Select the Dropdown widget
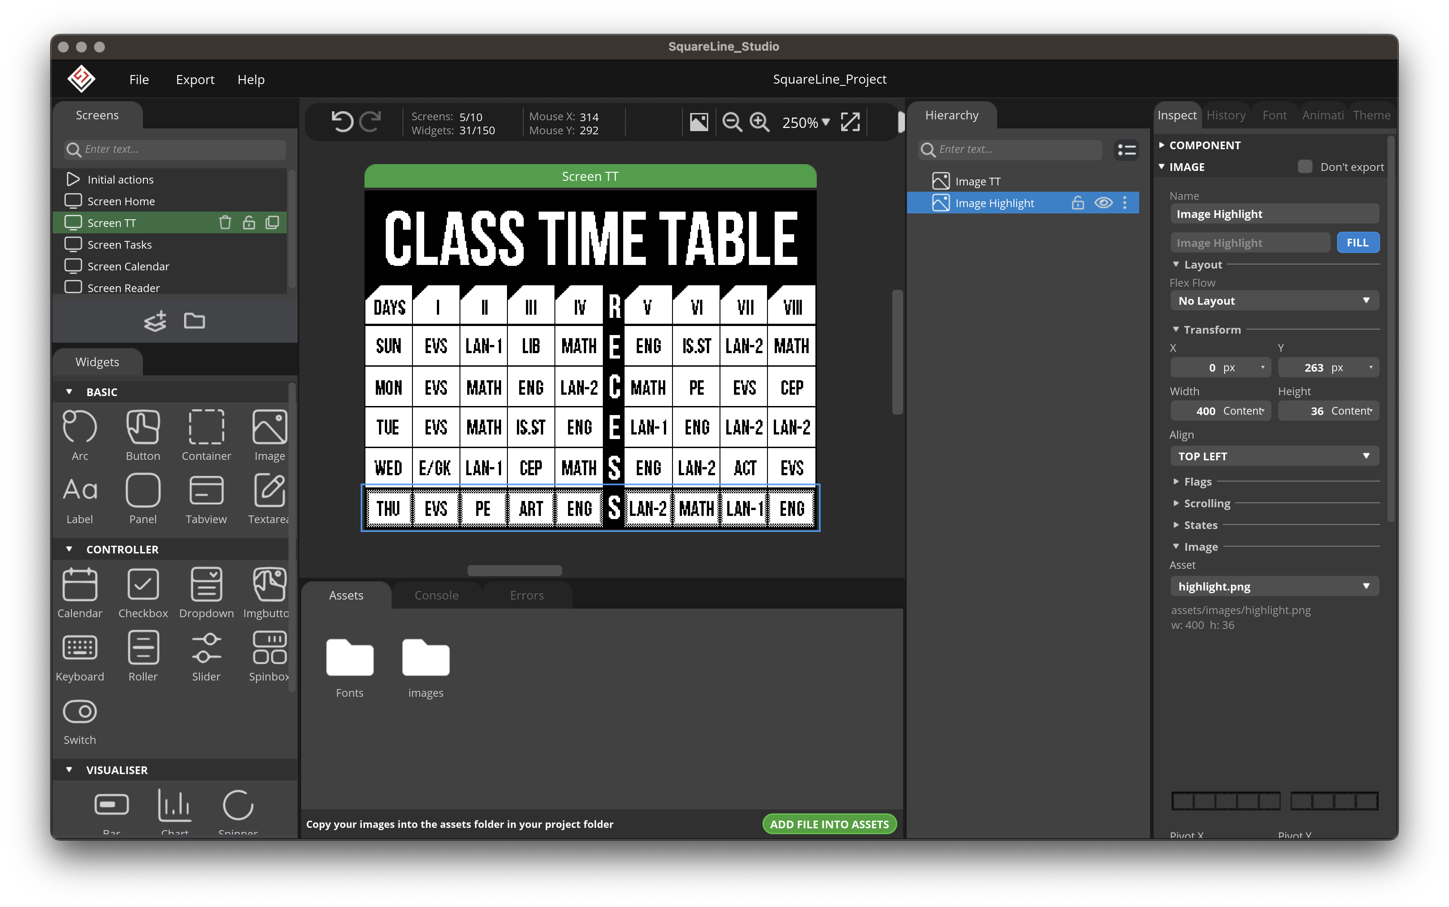This screenshot has height=907, width=1449. 206,592
